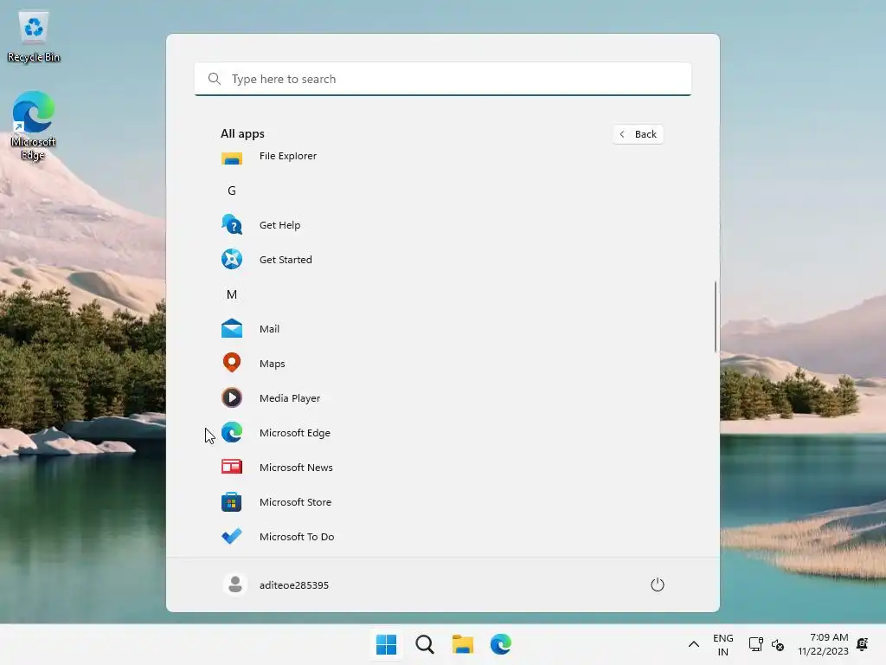The height and width of the screenshot is (665, 886).
Task: Click the 'Type here to search' field
Action: (x=443, y=79)
